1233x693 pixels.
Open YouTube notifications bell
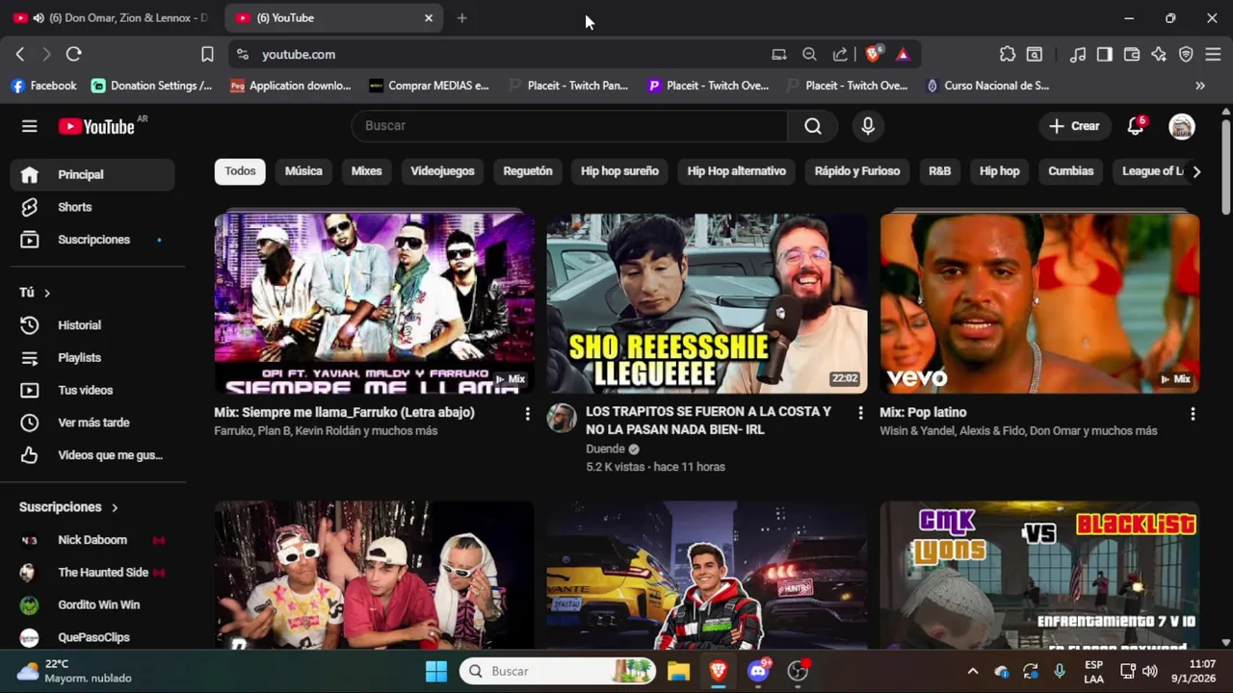[1136, 126]
